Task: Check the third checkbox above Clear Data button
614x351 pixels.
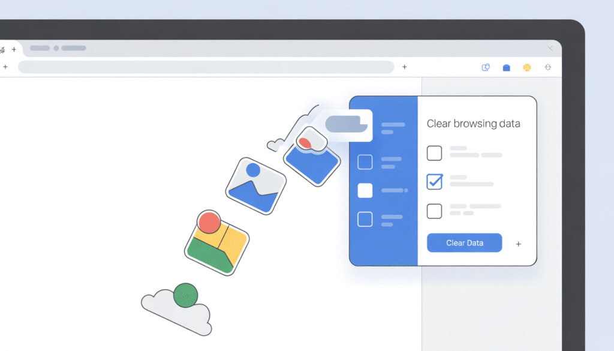Action: click(x=434, y=211)
